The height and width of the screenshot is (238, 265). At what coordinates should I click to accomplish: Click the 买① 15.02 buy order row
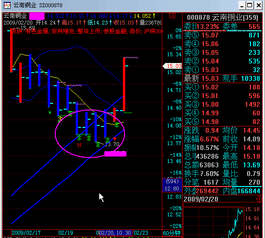point(222,87)
